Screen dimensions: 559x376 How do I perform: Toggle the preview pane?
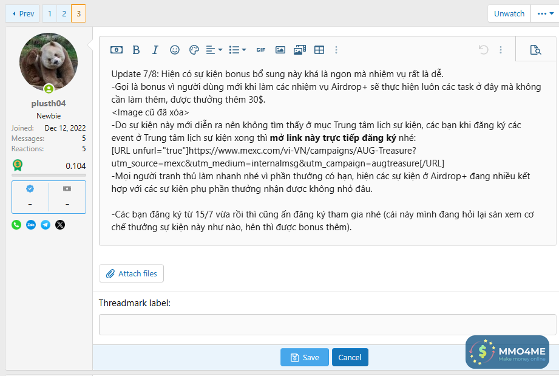click(x=535, y=50)
